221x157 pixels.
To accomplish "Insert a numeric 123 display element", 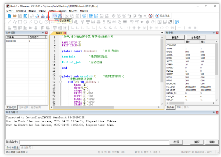I will click(x=131, y=22).
